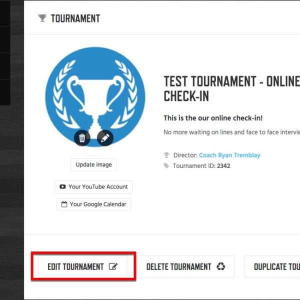Click the Tournament ID number 2342
Viewport: 300px width, 300px height.
click(x=223, y=166)
